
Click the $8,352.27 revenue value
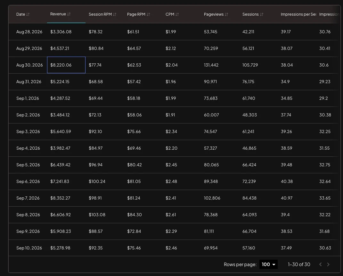coord(60,198)
